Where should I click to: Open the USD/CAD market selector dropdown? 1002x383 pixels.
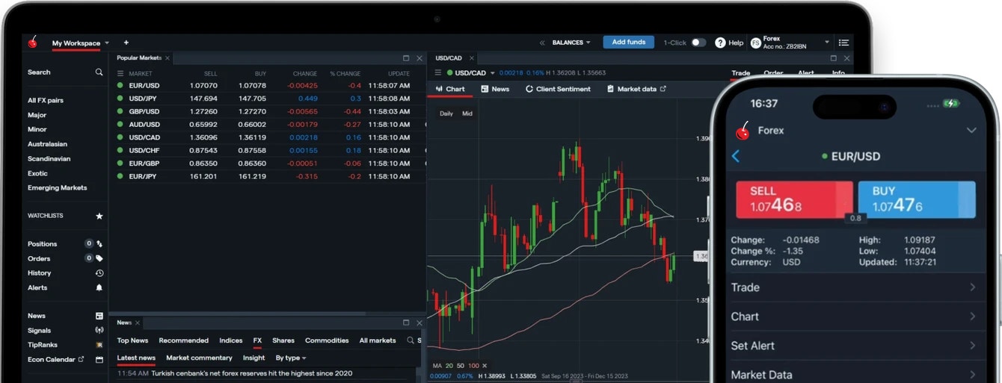492,73
